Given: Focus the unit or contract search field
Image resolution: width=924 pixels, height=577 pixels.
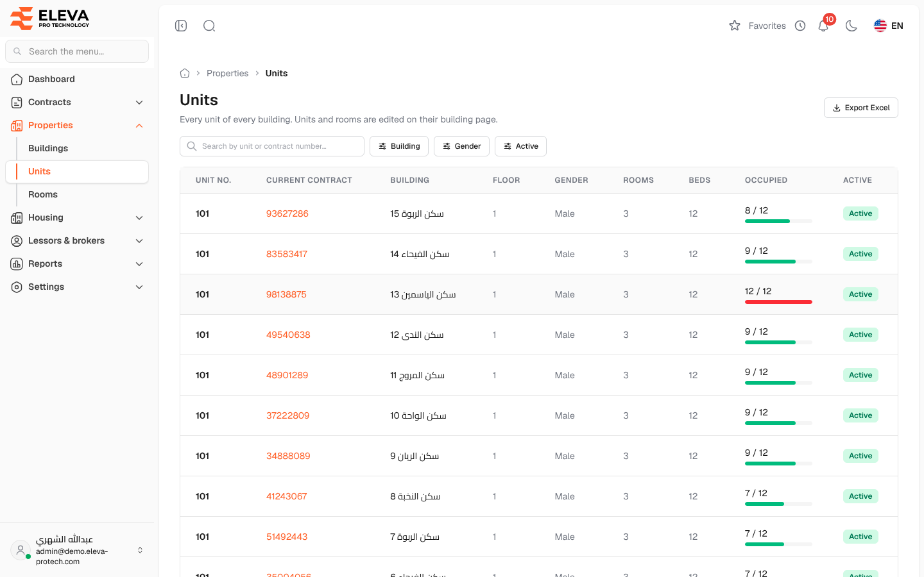Looking at the screenshot, I should tap(272, 146).
